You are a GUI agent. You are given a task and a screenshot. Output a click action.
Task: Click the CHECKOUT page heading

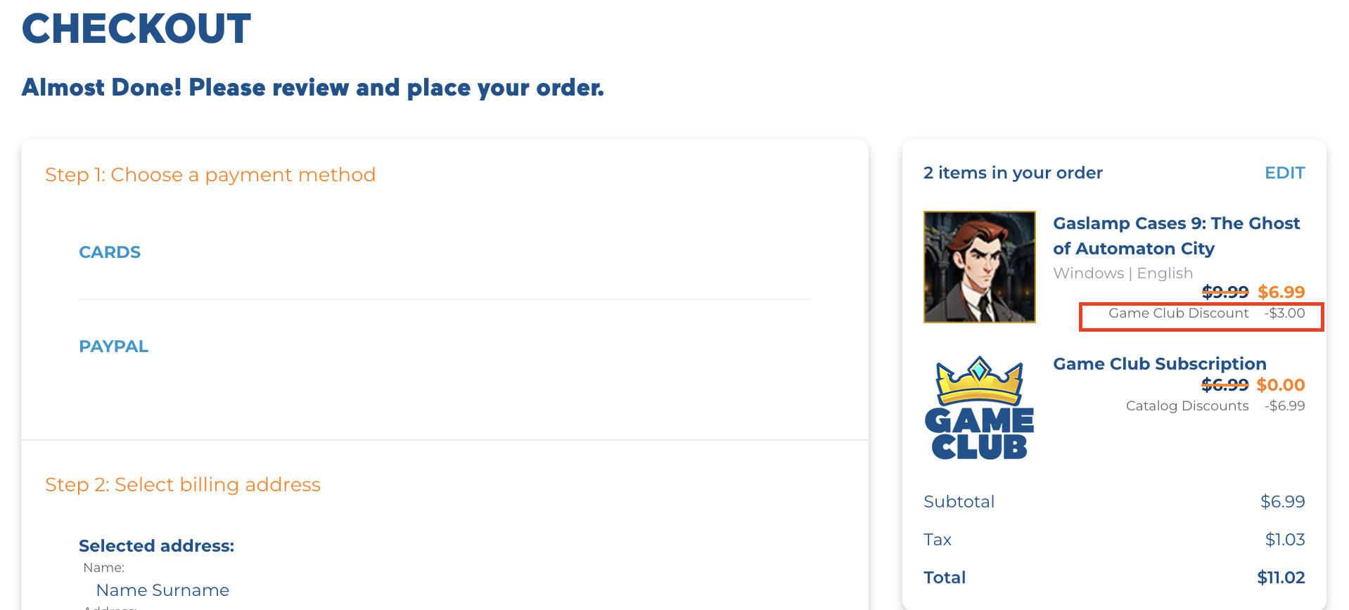click(136, 30)
